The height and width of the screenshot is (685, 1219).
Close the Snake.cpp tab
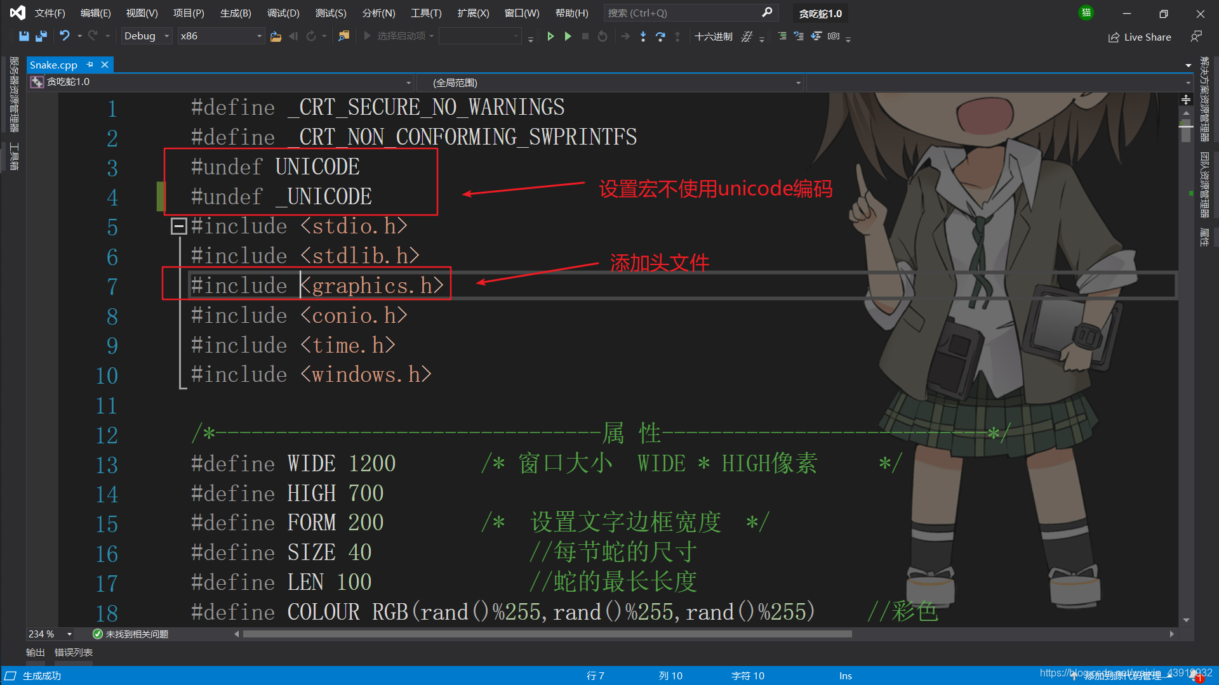[105, 65]
